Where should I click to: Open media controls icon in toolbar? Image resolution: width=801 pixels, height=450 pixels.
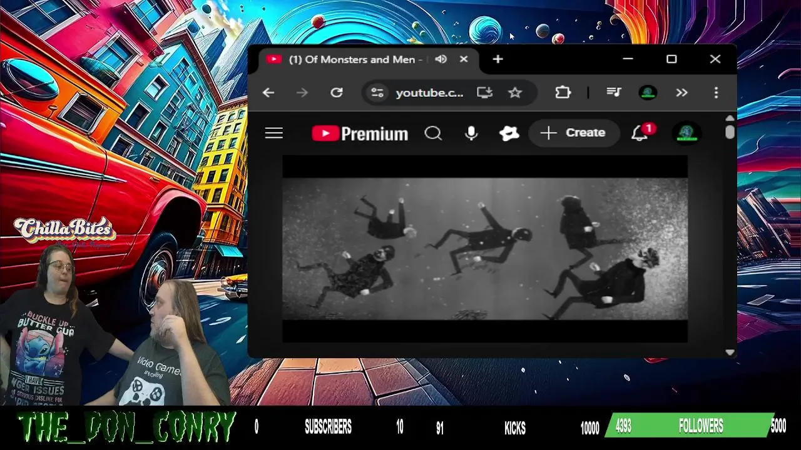614,92
